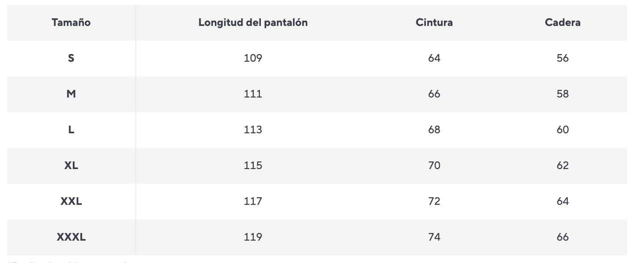Click the Cadera column header
The image size is (636, 263).
coord(563,22)
